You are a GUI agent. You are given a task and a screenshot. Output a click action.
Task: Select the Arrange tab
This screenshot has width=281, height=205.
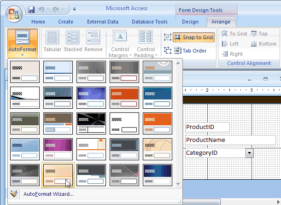pyautogui.click(x=221, y=22)
